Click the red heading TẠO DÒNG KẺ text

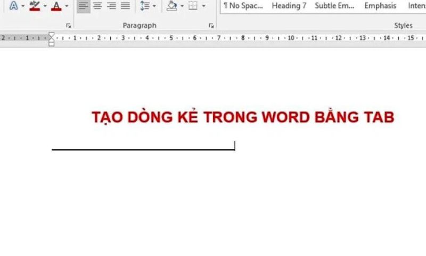click(x=243, y=117)
